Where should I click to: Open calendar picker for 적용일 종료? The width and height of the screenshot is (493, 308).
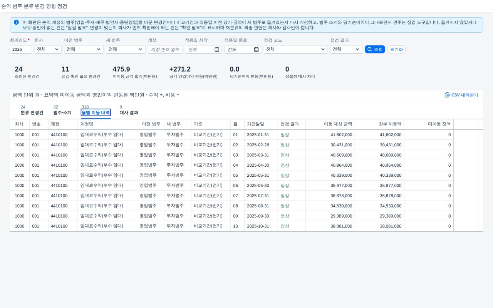(x=256, y=49)
